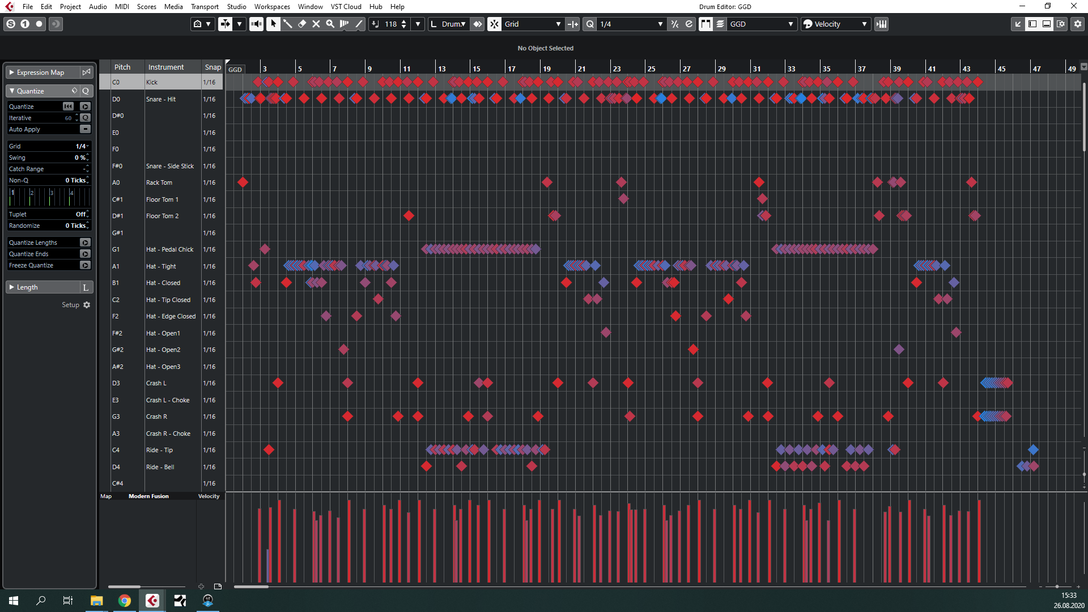Open the Snap Type Grid dropdown

pos(533,24)
